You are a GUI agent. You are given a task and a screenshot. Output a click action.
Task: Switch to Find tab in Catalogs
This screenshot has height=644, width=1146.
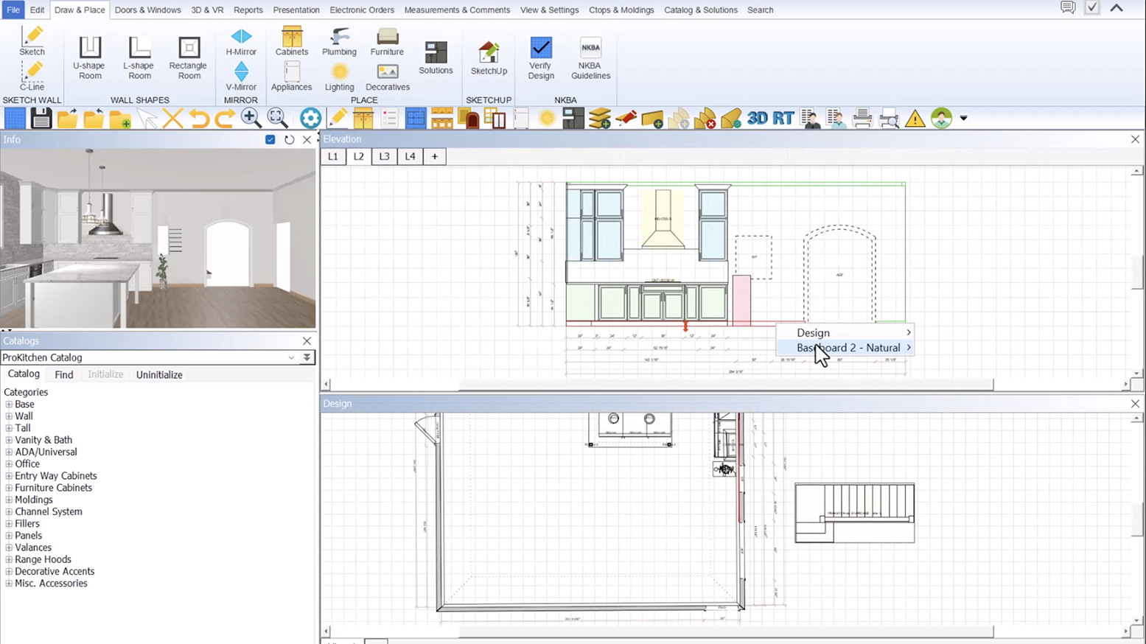point(64,374)
